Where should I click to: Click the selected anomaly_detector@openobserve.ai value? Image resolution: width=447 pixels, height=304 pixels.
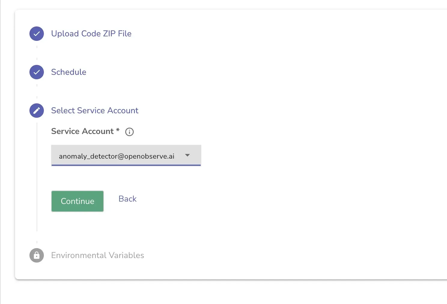click(x=117, y=156)
